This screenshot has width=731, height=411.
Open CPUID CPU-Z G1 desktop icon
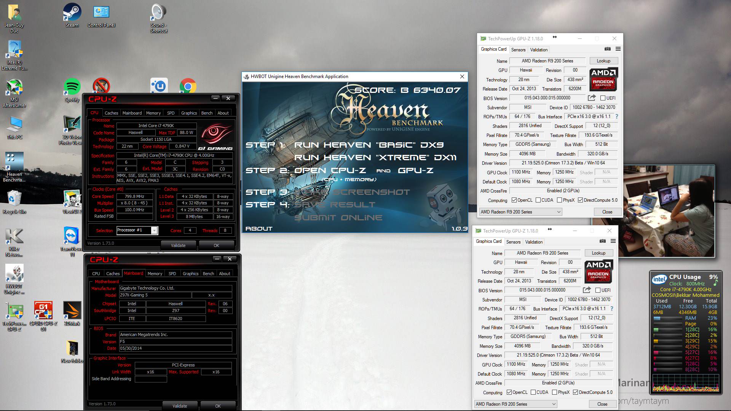[43, 317]
